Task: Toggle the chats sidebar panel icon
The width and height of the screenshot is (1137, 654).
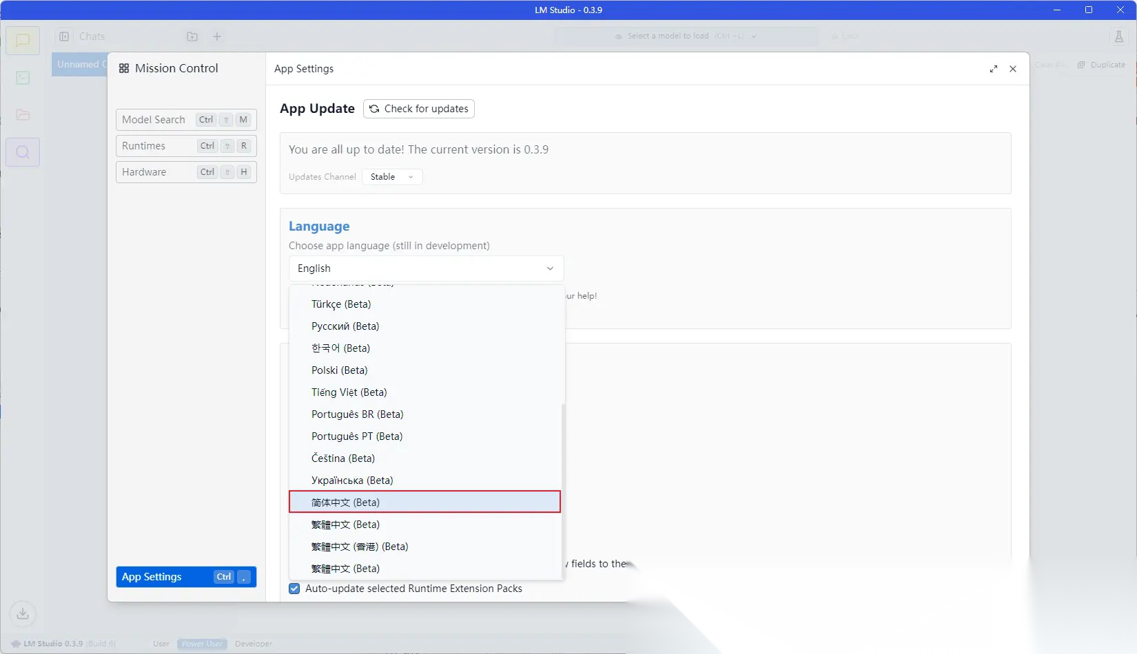Action: 64,36
